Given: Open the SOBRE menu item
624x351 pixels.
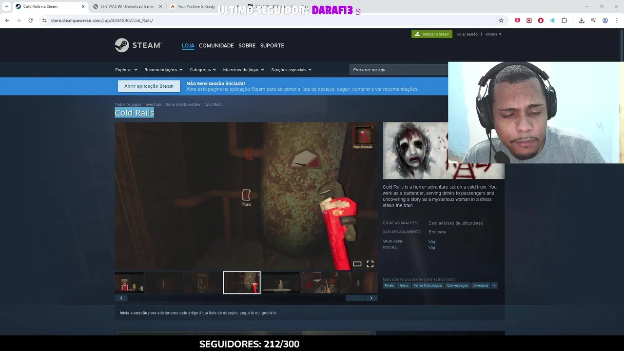Looking at the screenshot, I should pyautogui.click(x=247, y=45).
